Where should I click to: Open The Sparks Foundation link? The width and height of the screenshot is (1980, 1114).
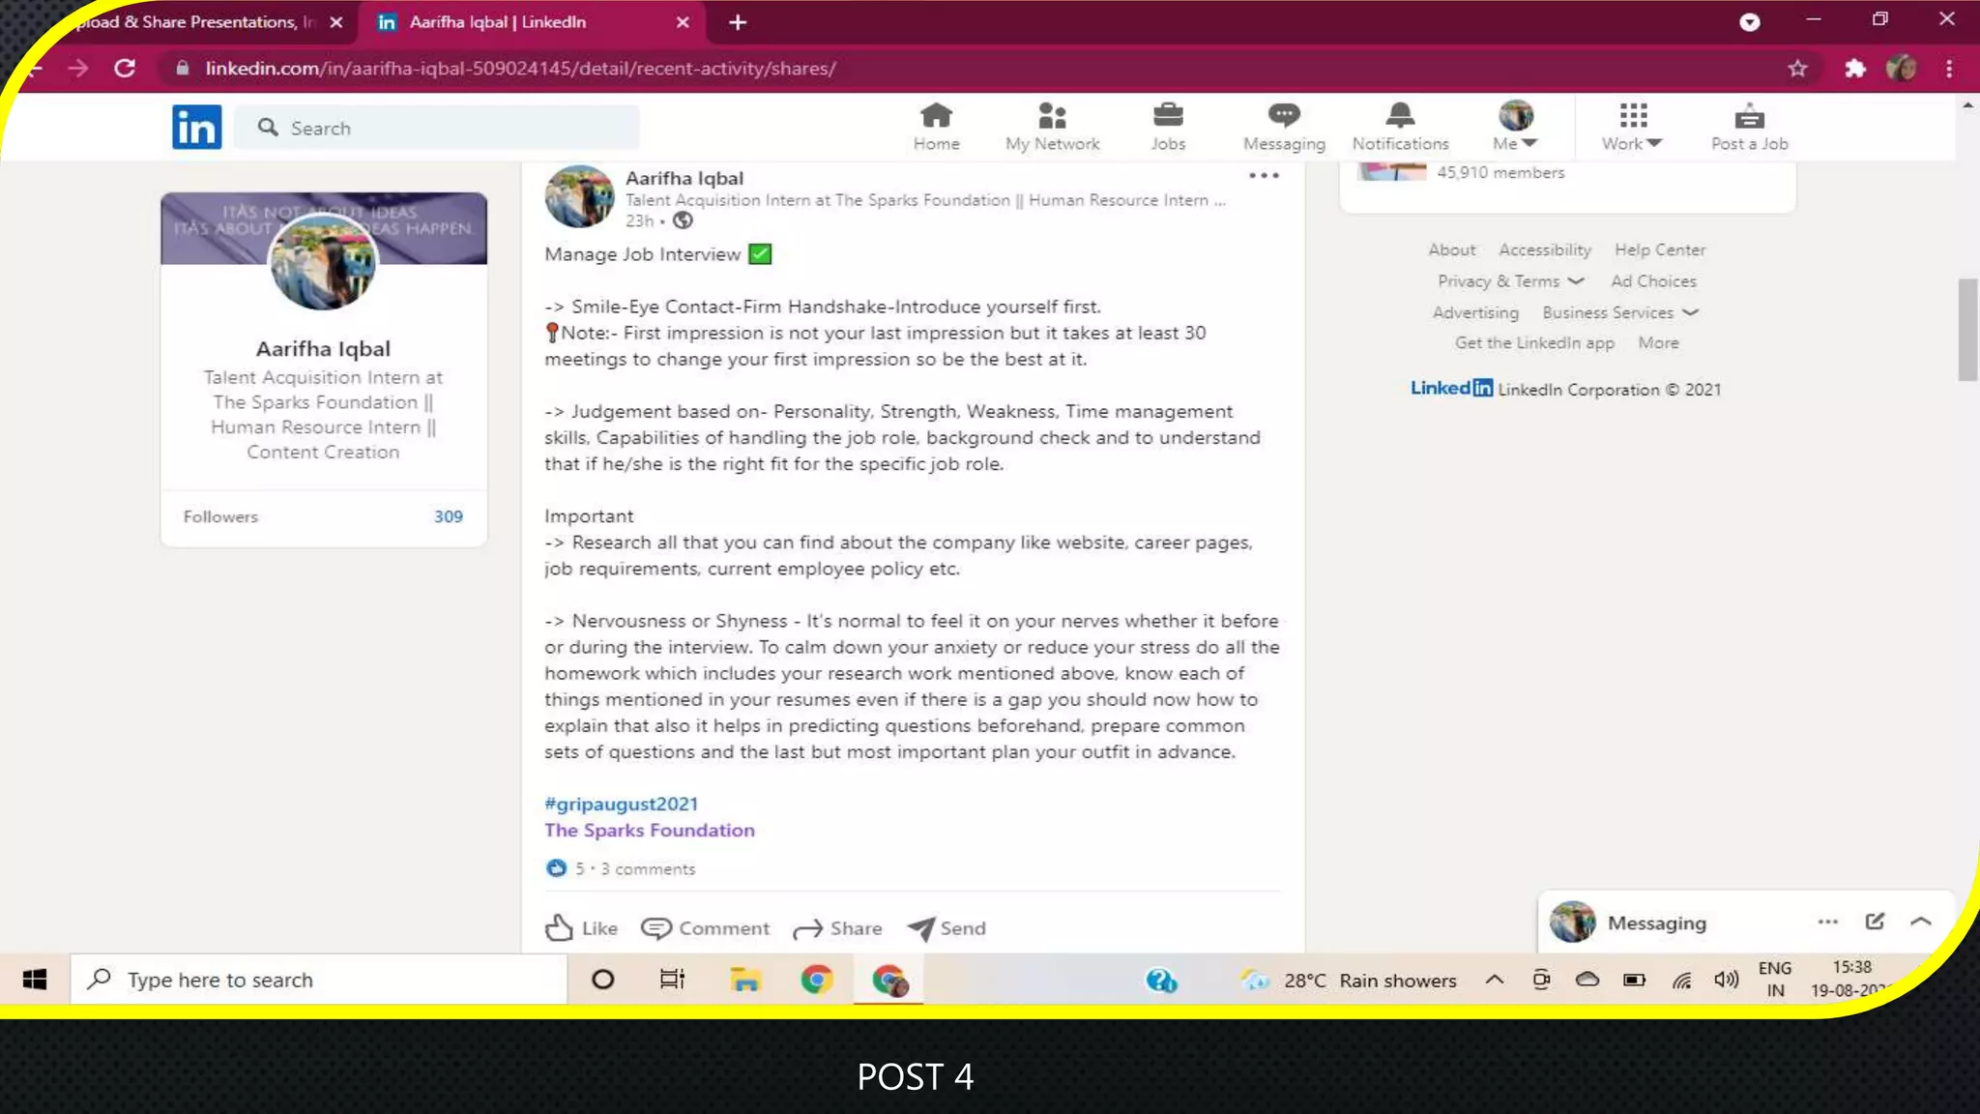[x=649, y=830]
